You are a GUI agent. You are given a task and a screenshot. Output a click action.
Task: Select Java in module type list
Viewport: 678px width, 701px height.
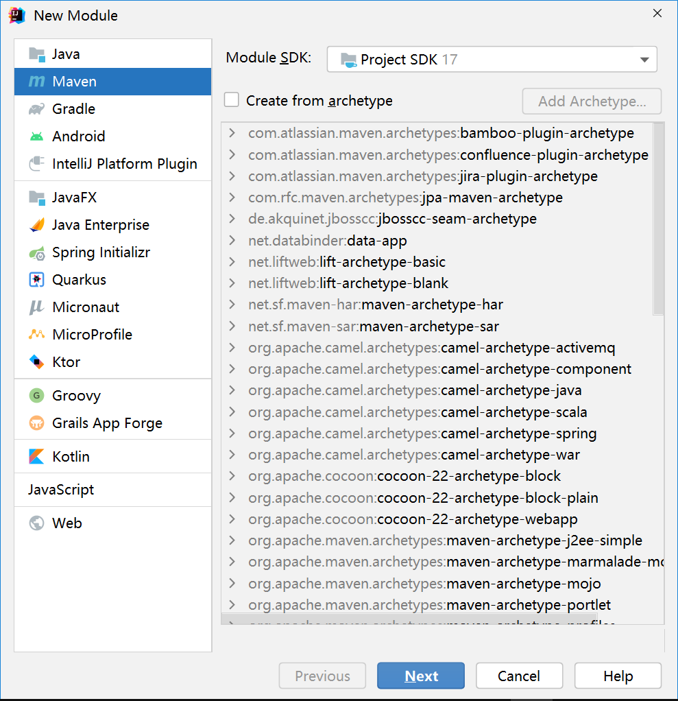click(x=112, y=55)
